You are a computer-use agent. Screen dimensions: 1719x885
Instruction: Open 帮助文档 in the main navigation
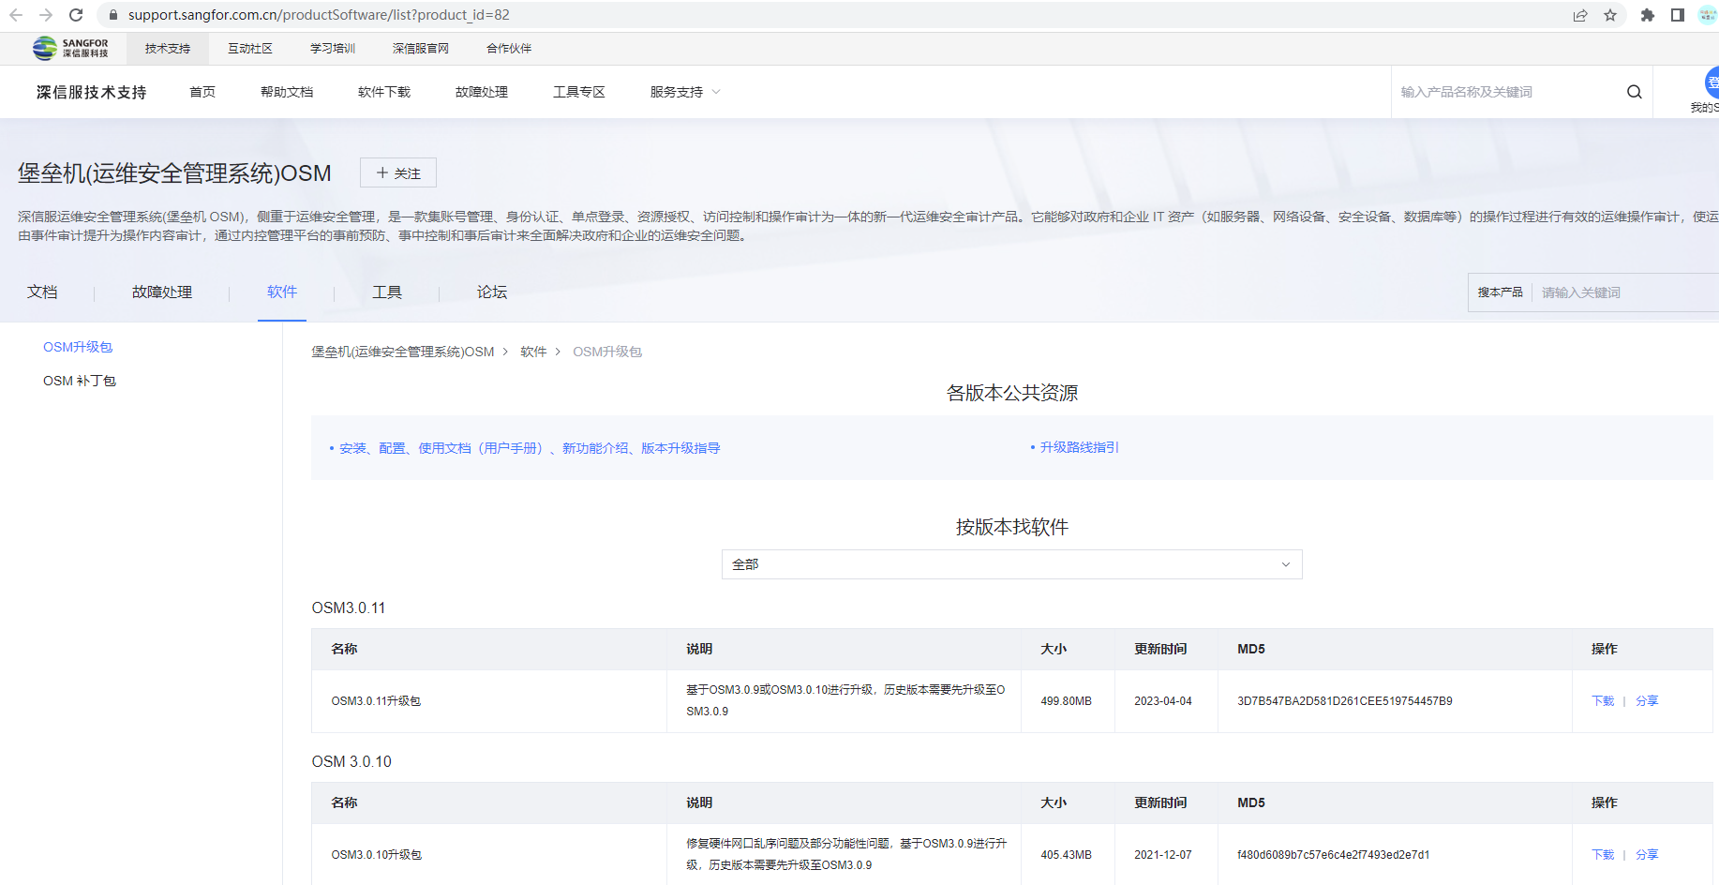pos(287,92)
